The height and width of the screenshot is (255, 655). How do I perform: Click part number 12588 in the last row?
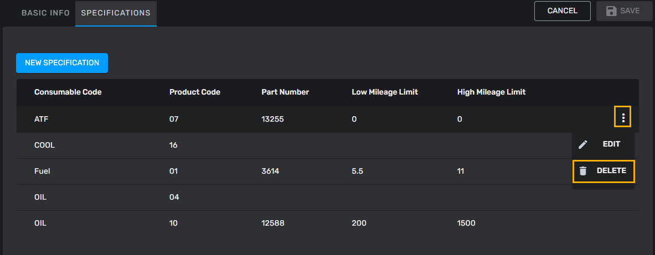[272, 223]
